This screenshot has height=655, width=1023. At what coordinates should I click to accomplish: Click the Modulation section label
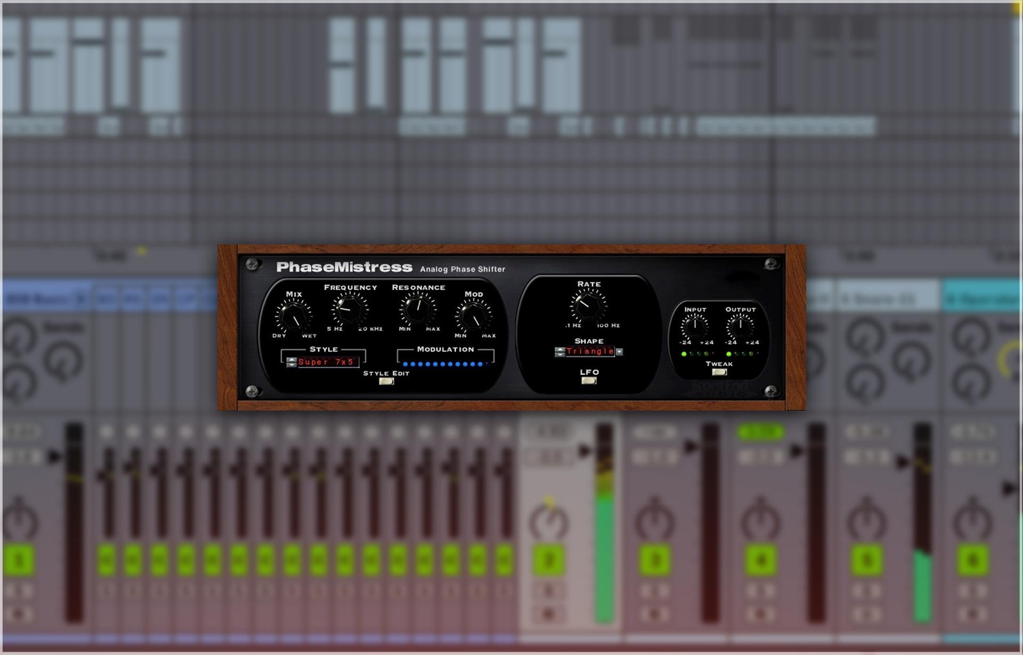coord(445,349)
